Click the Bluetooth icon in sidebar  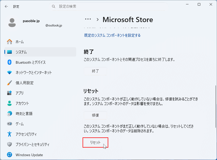pos(9,62)
